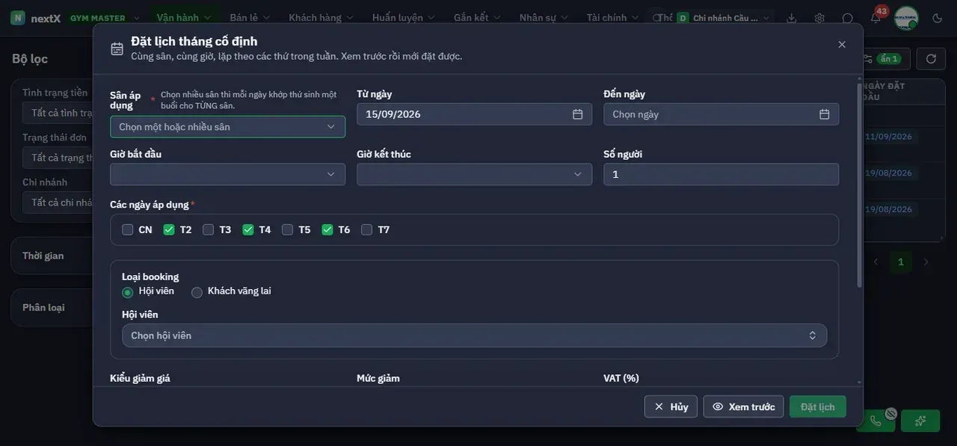Open notifications bell showing 43
Viewport: 957px width, 446px height.
[x=876, y=17]
